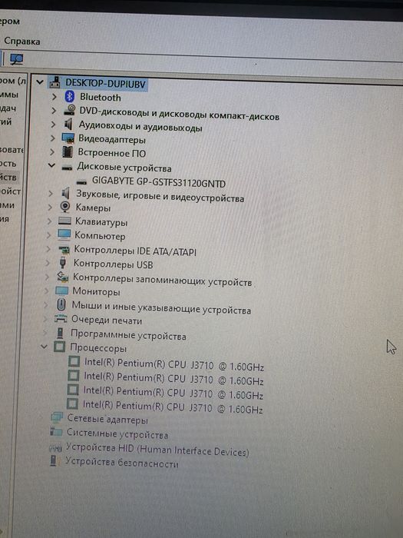
Task: Click the Устройства безопасности icon
Action: (53, 461)
